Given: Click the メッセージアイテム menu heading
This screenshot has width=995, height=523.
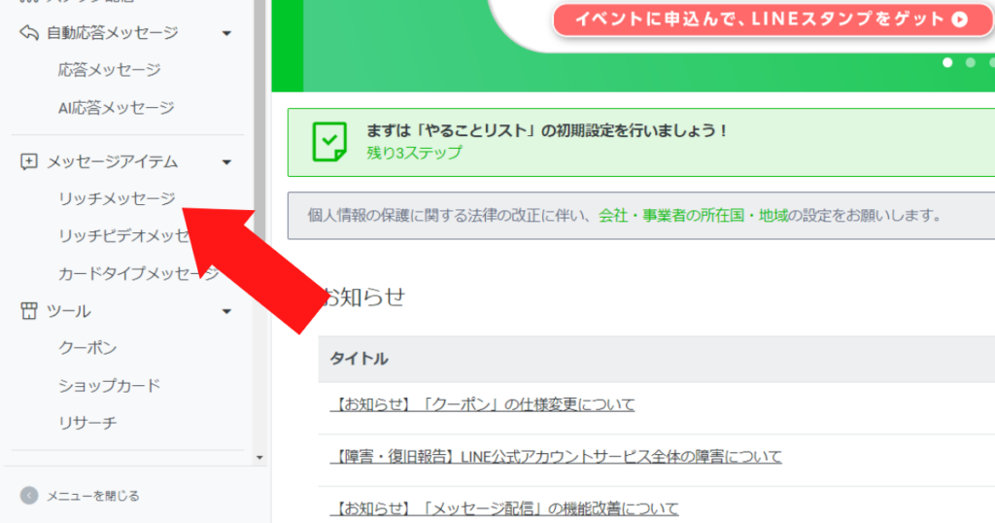Looking at the screenshot, I should [113, 161].
